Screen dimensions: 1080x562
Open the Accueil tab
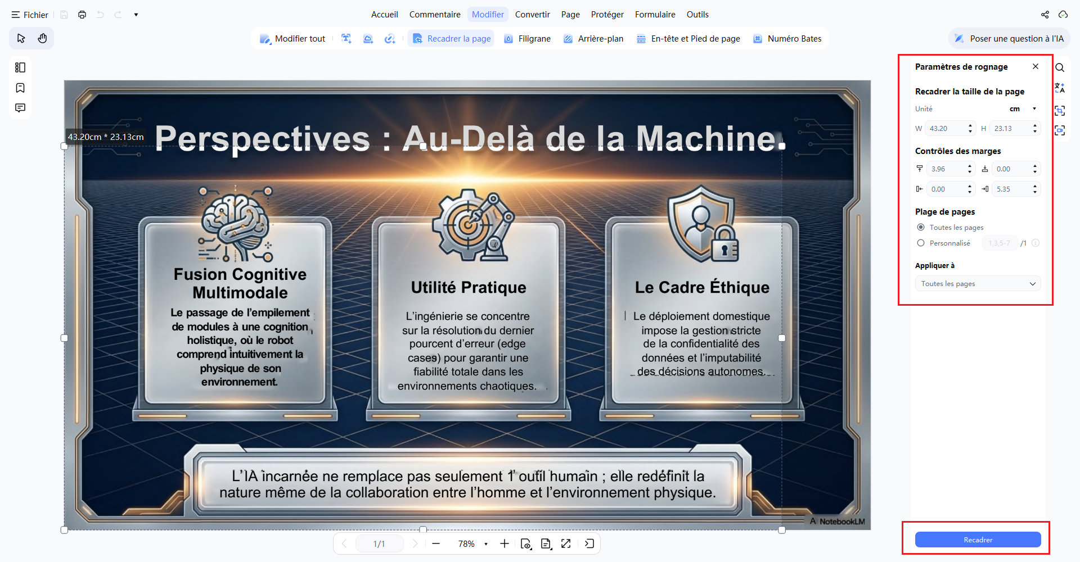(x=384, y=15)
